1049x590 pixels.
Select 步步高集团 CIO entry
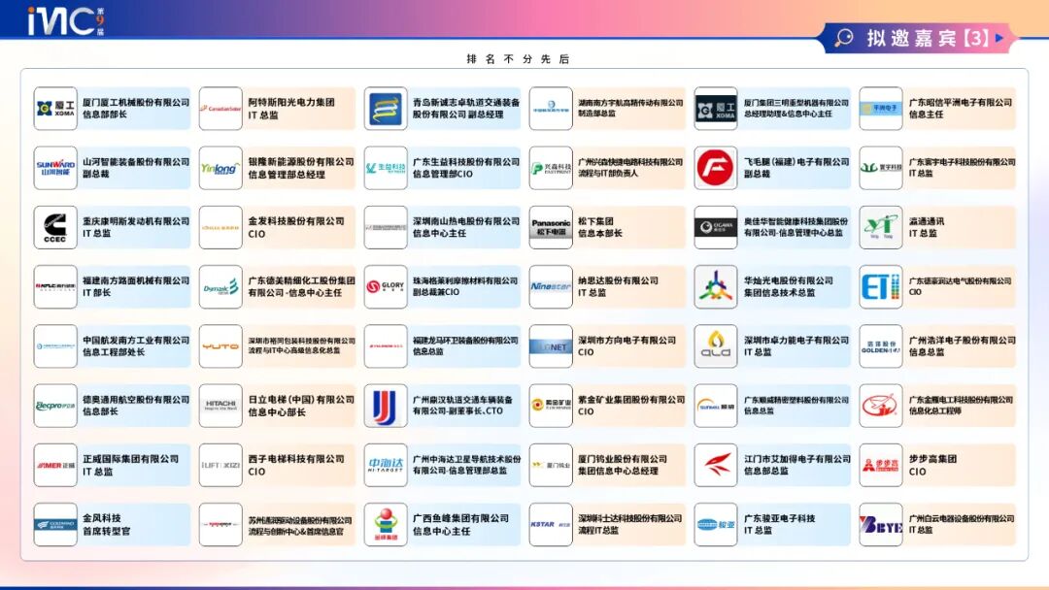click(932, 465)
